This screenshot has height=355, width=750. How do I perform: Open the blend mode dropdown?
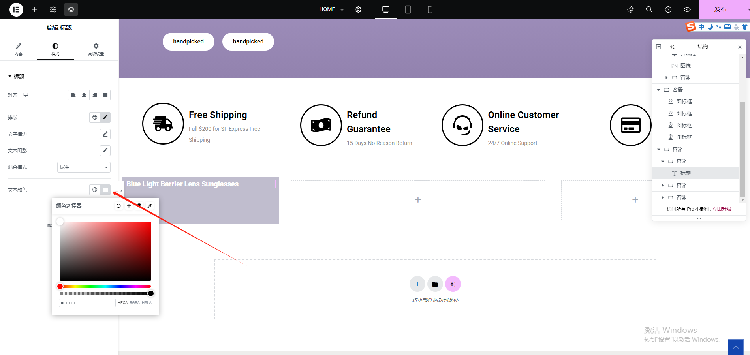click(84, 167)
